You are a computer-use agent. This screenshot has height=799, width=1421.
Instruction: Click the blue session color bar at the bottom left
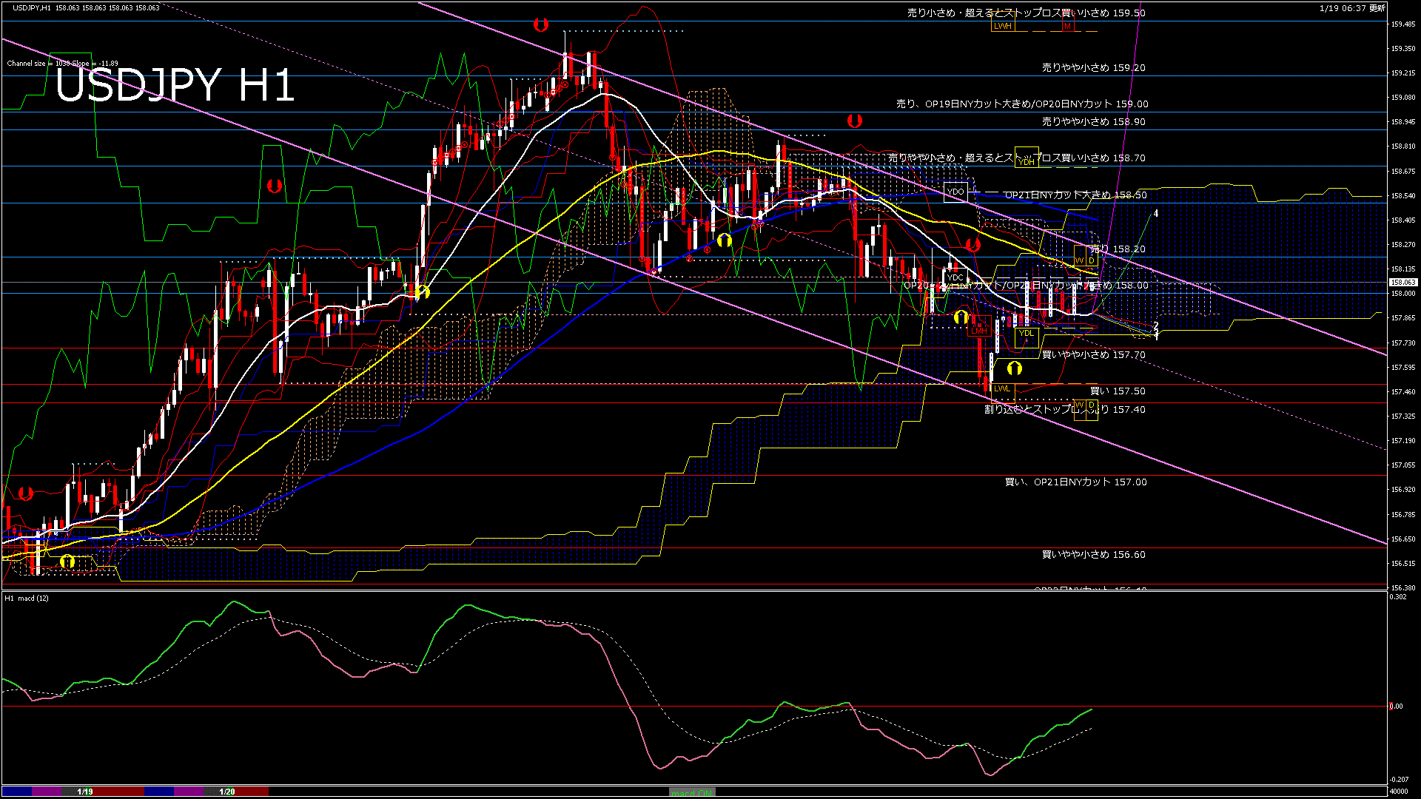coord(17,792)
